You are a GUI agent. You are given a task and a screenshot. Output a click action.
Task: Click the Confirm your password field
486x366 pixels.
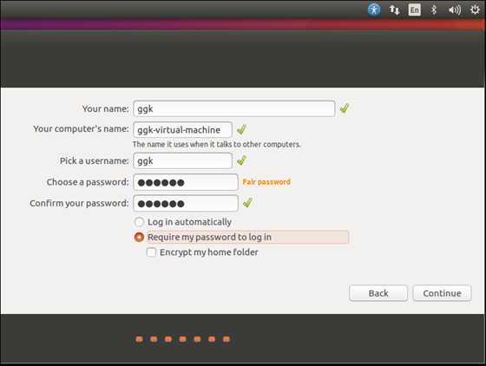pyautogui.click(x=186, y=203)
